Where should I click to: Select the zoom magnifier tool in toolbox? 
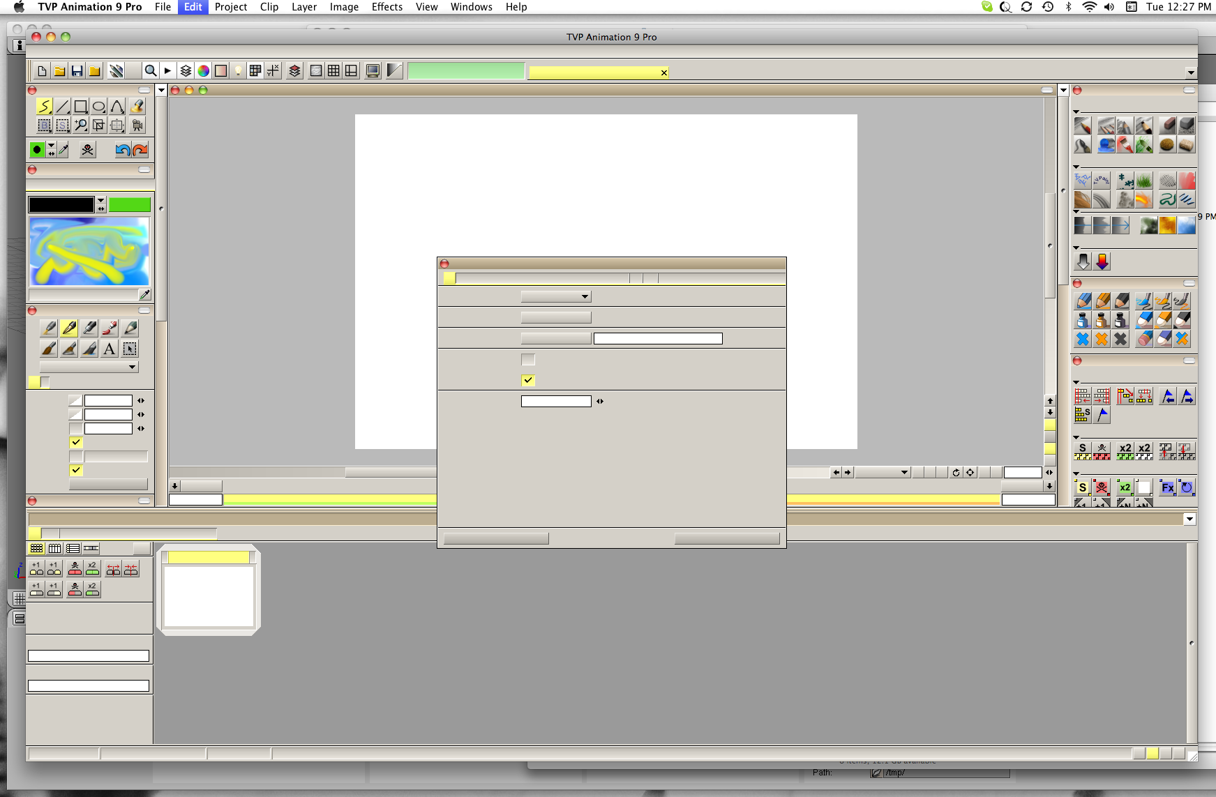81,125
